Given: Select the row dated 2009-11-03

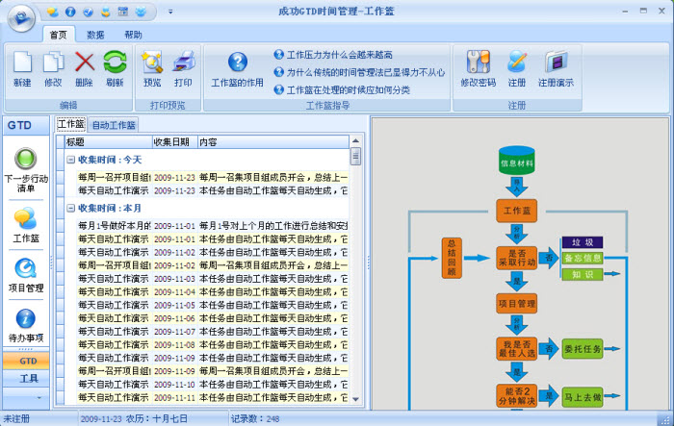Looking at the screenshot, I should [x=213, y=279].
